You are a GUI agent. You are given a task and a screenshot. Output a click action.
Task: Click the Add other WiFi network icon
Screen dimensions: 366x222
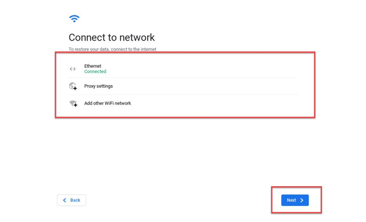pos(73,103)
